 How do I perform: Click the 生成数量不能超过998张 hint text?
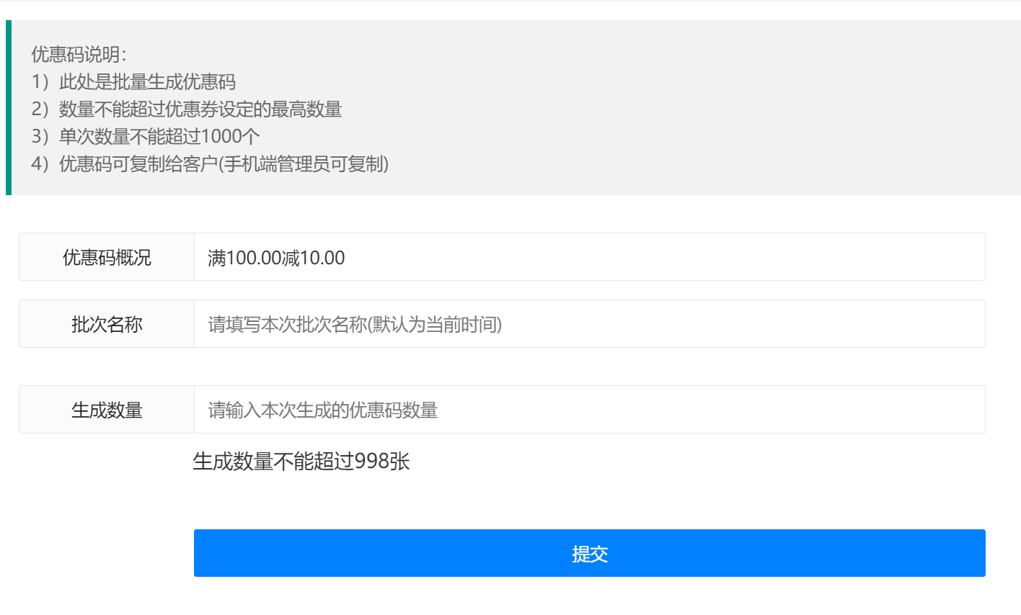tap(301, 462)
